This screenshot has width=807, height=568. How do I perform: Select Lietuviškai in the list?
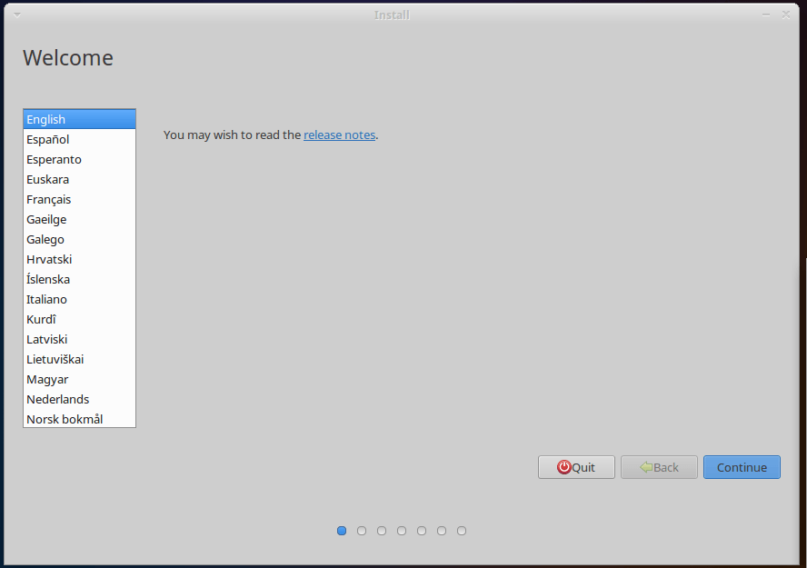[x=79, y=360]
